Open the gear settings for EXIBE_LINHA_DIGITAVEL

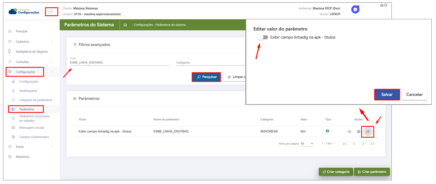click(x=359, y=132)
